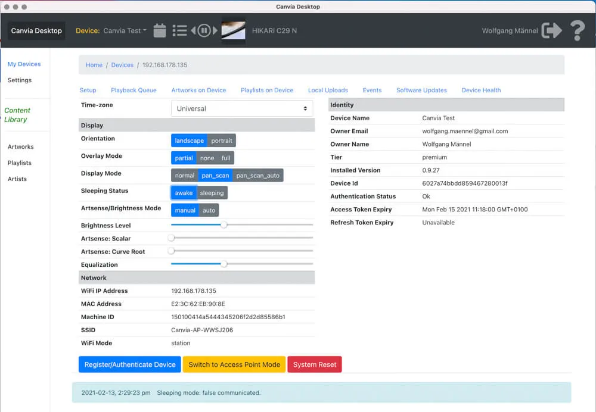
Task: Open the Events tab
Action: tap(372, 90)
